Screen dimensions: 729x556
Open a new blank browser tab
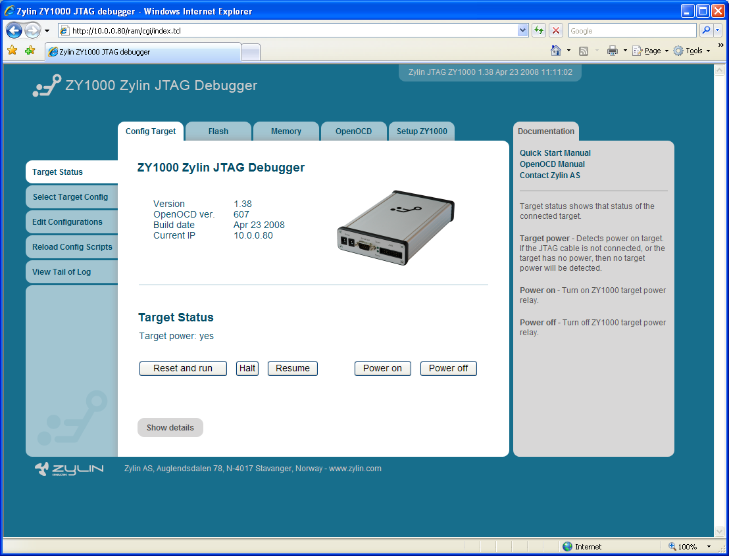[x=251, y=53]
